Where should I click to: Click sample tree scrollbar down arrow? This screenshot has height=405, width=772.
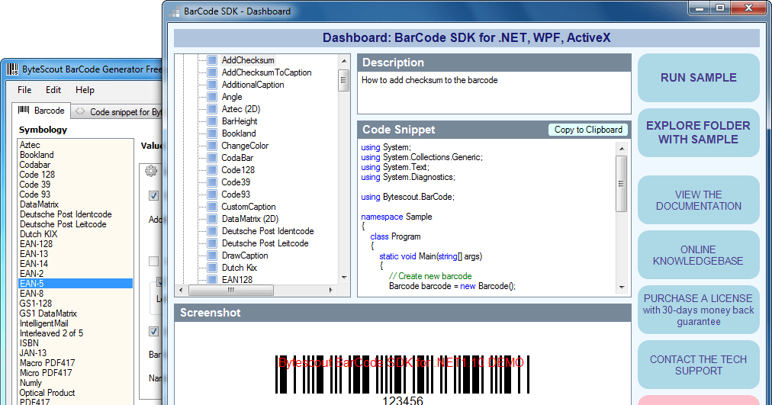tap(343, 278)
